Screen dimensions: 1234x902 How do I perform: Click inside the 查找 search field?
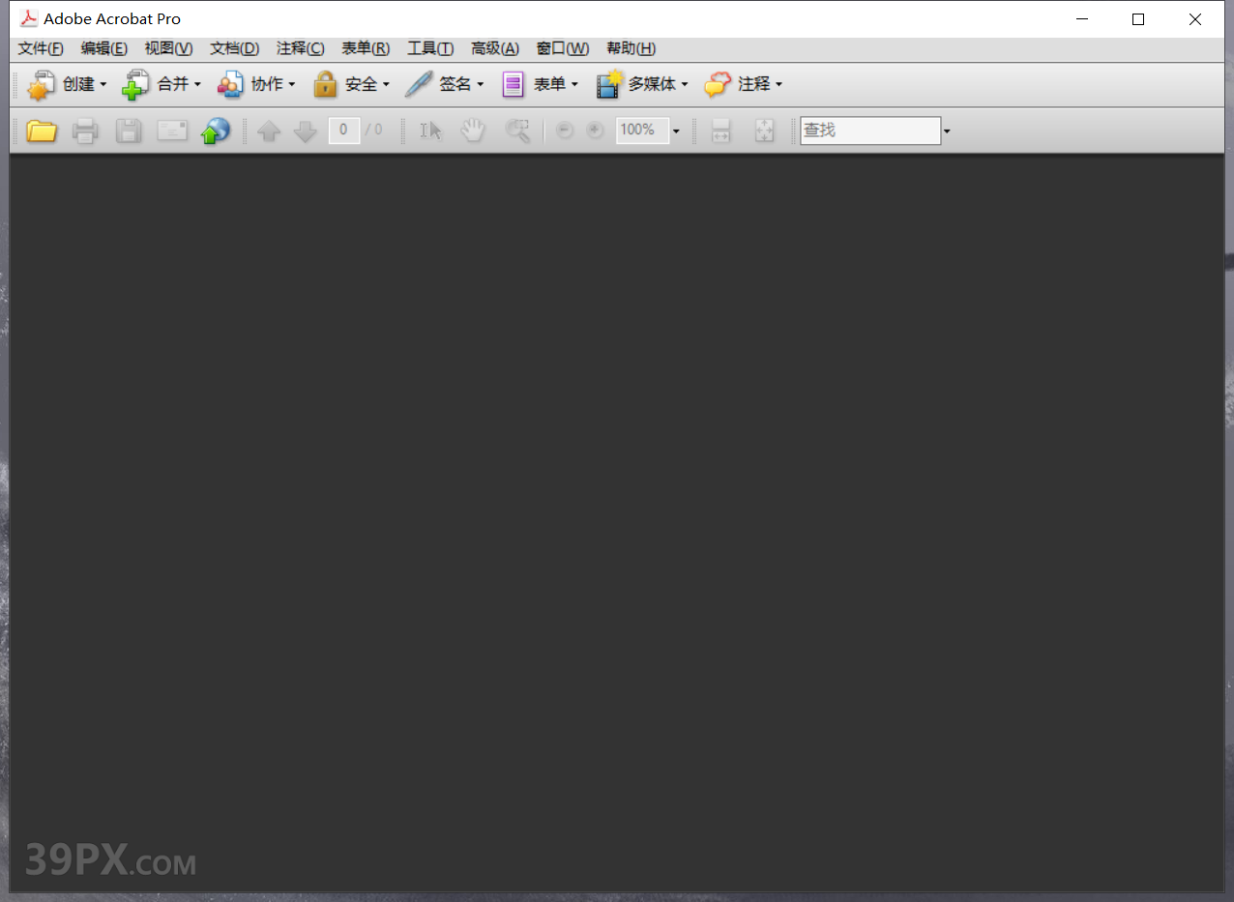coord(868,131)
